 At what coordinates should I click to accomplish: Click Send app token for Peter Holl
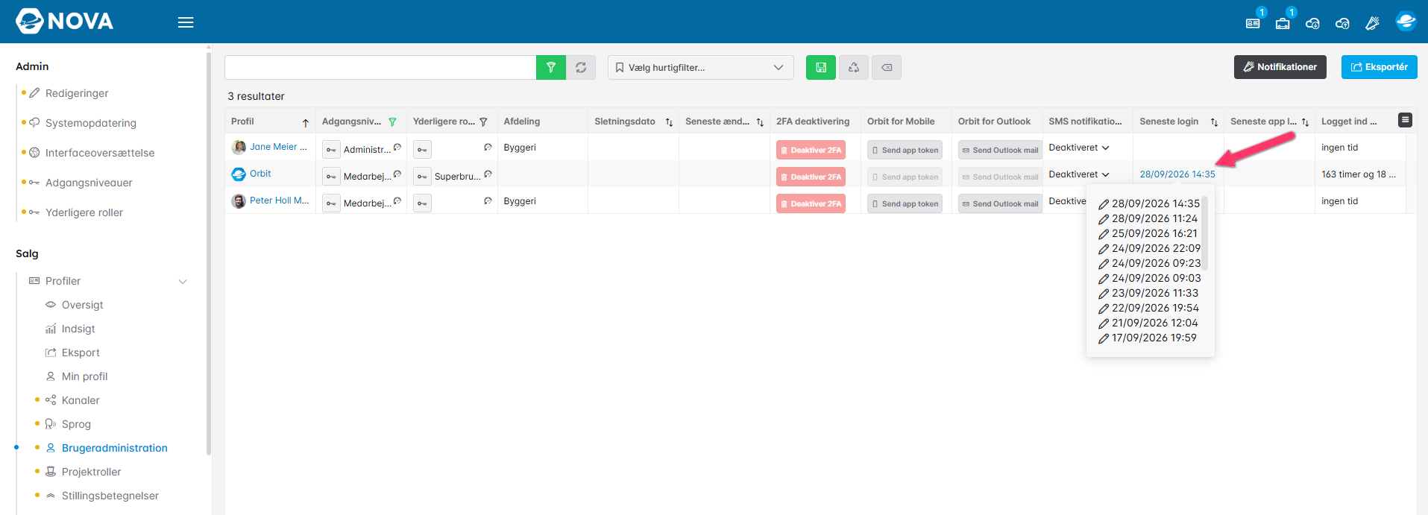pyautogui.click(x=905, y=203)
